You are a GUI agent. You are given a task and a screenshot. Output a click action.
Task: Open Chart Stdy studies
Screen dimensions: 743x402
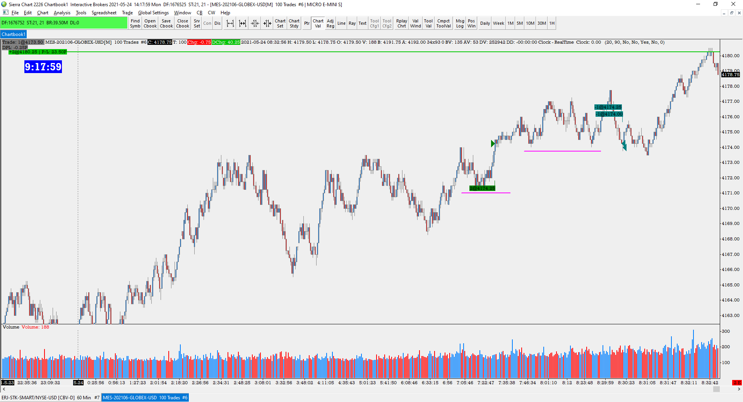pos(294,24)
